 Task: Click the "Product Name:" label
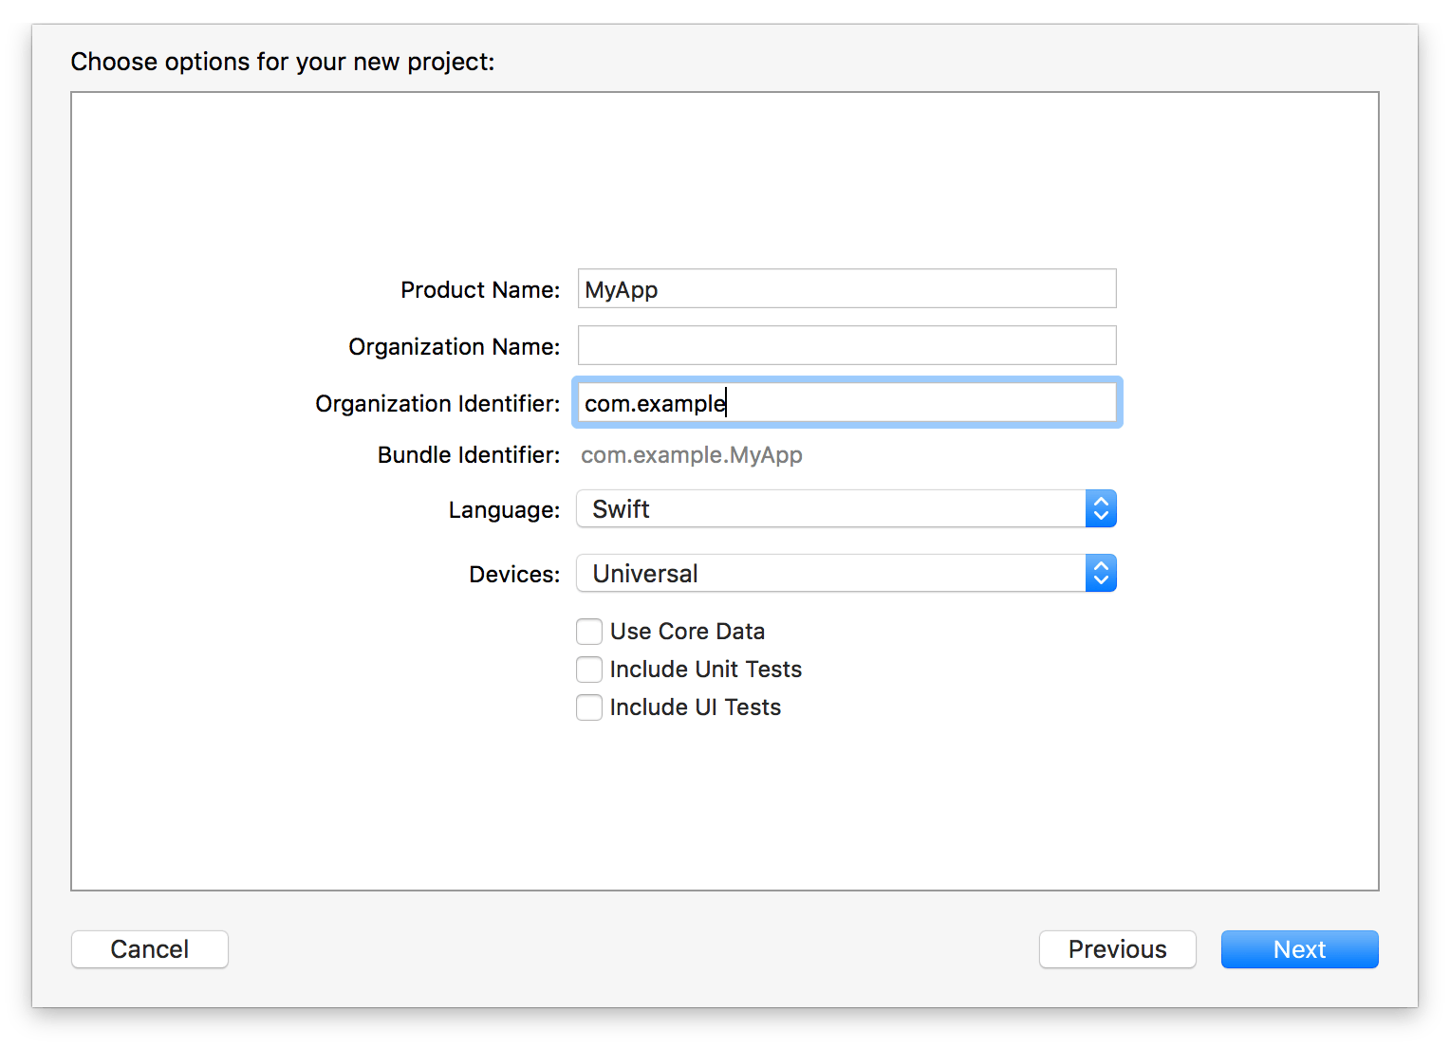coord(480,290)
